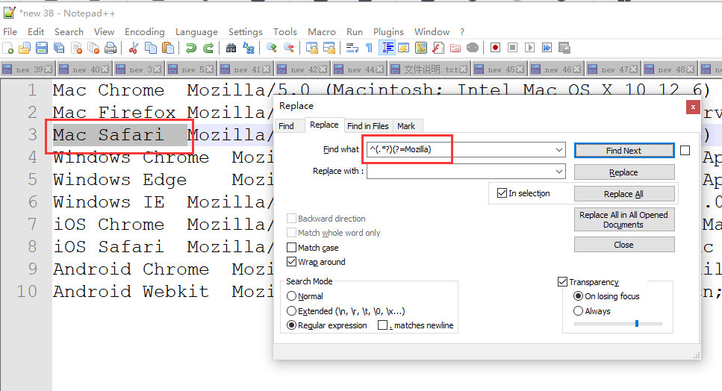Click the Copy toolbar icon
Image resolution: width=722 pixels, height=391 pixels.
[151, 48]
